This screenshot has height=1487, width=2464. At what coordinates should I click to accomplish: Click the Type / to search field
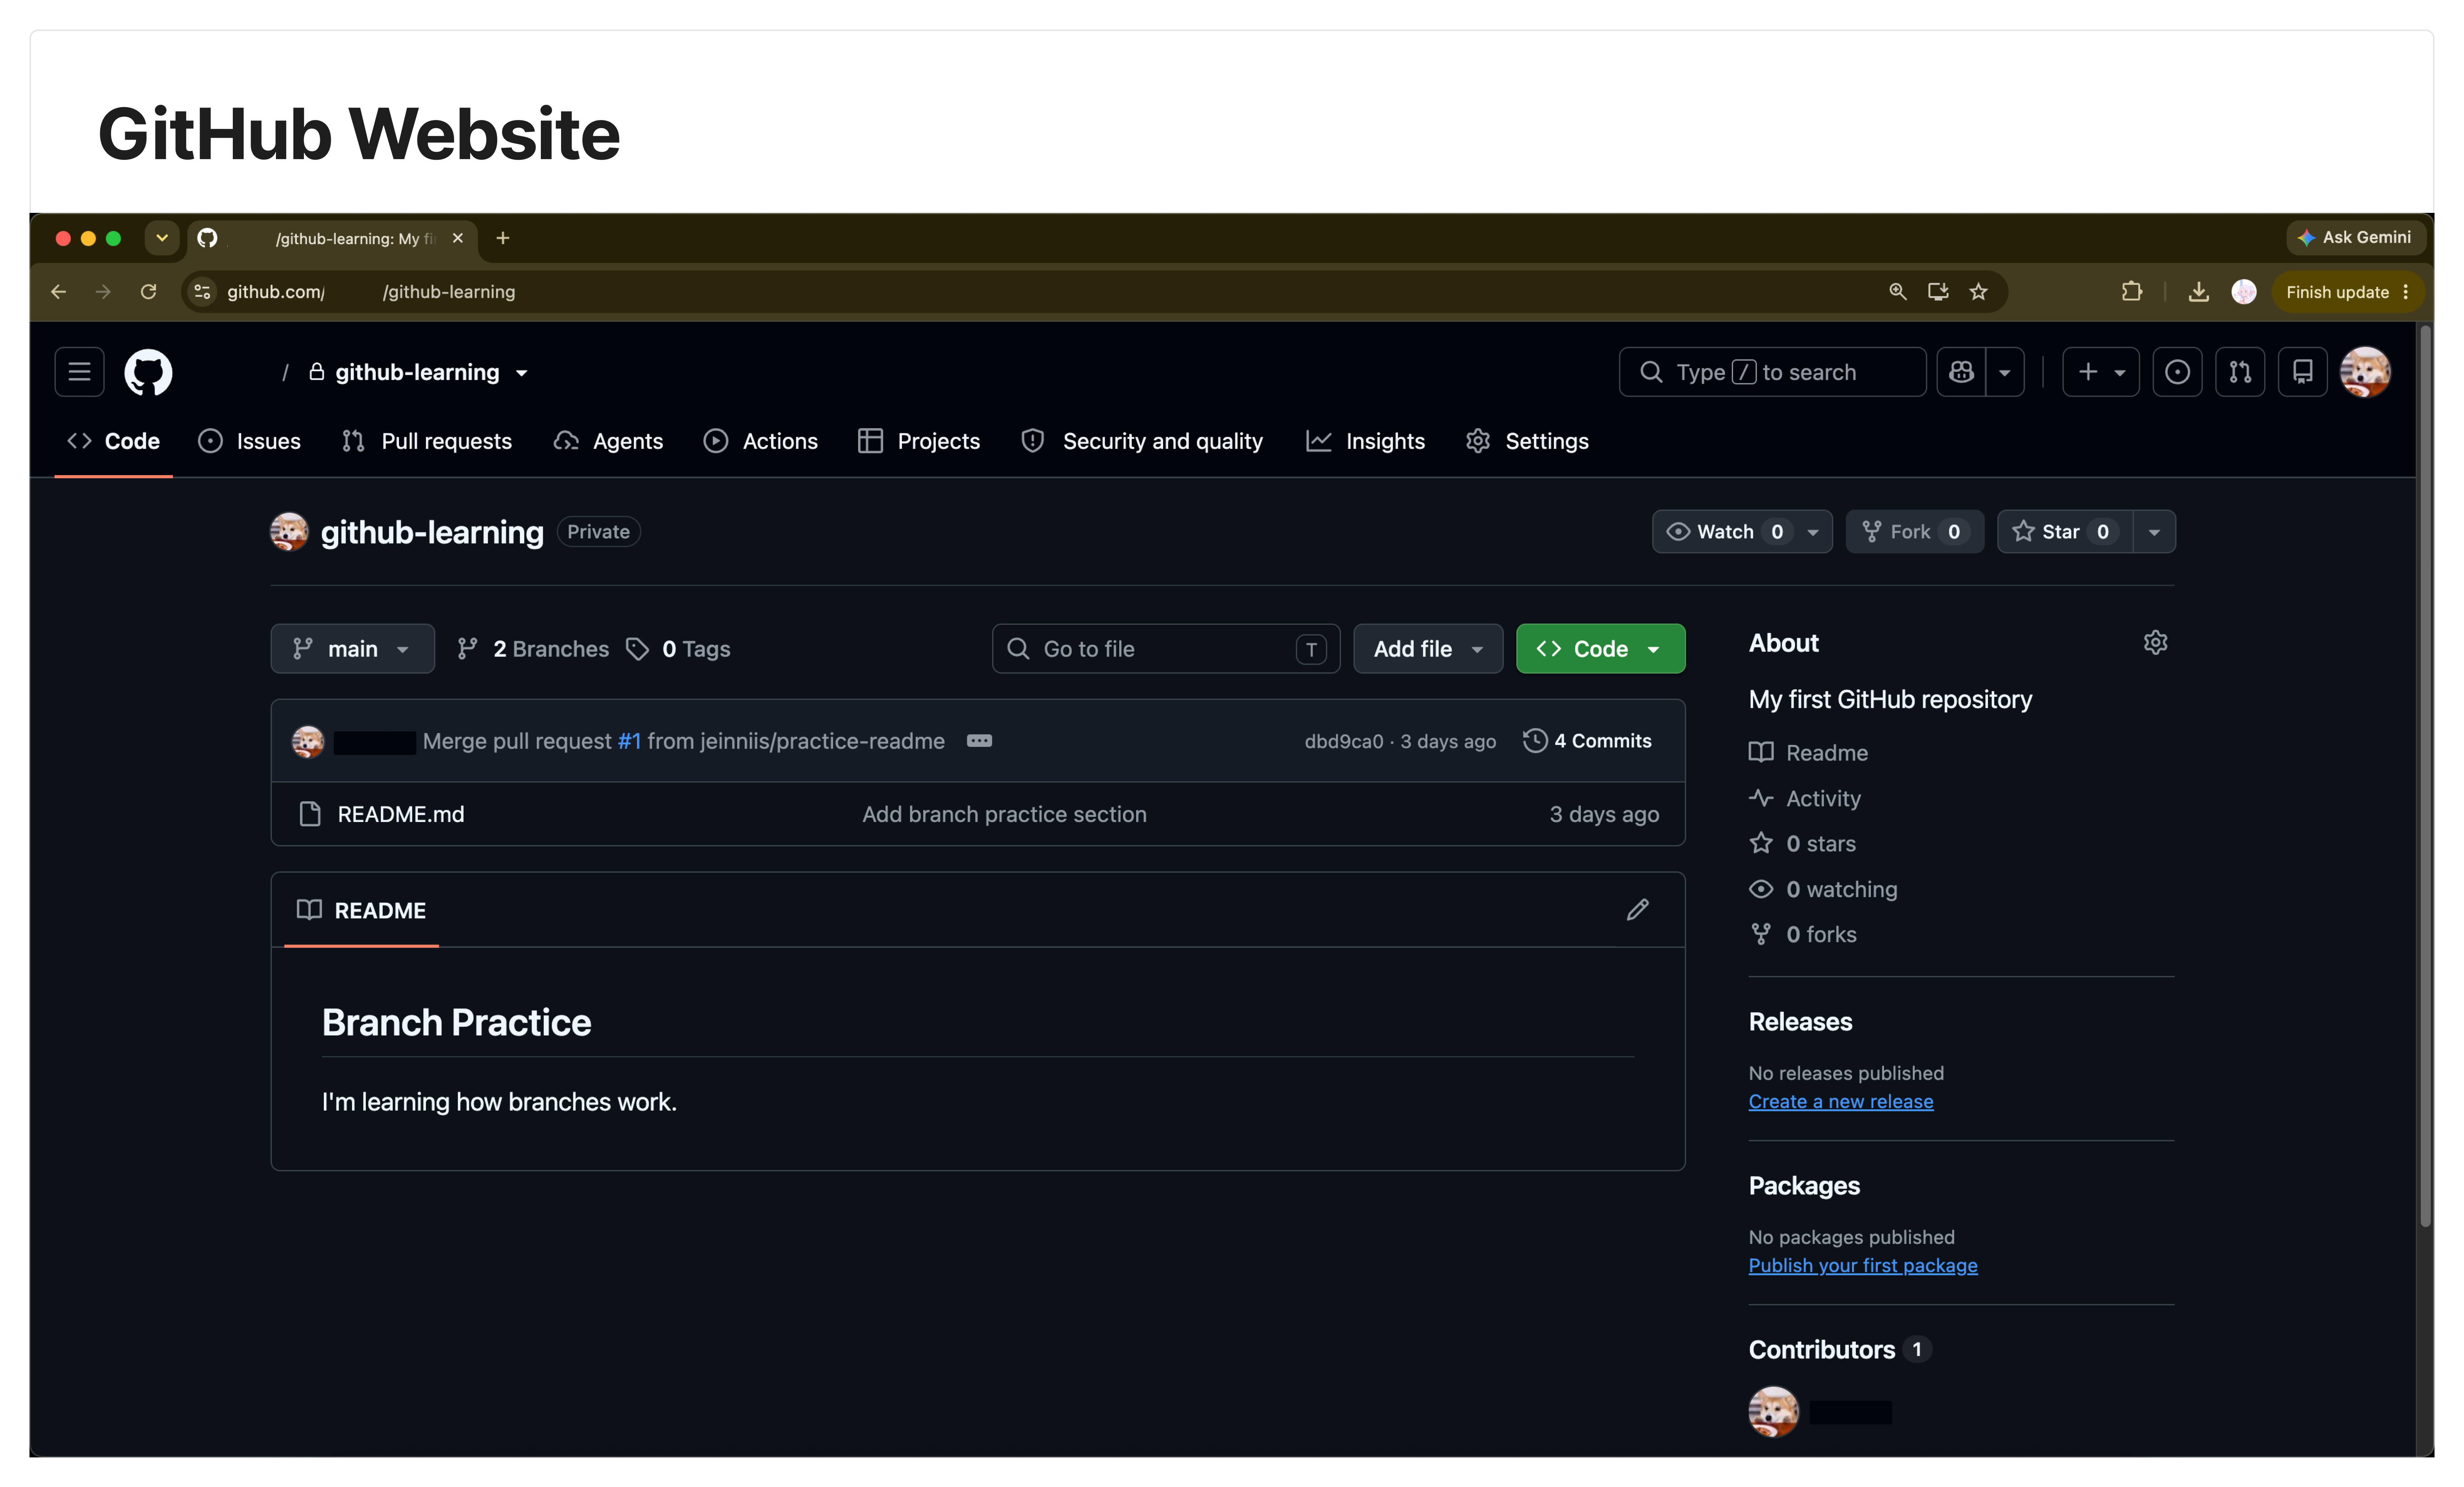click(x=1772, y=372)
